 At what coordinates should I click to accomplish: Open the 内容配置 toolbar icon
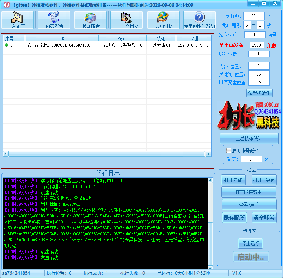54,20
